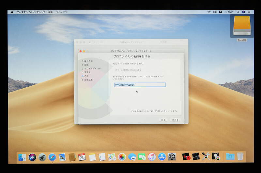Open the ディスプレイキャリブレータ app menu
The height and width of the screenshot is (173, 261).
(x=31, y=12)
